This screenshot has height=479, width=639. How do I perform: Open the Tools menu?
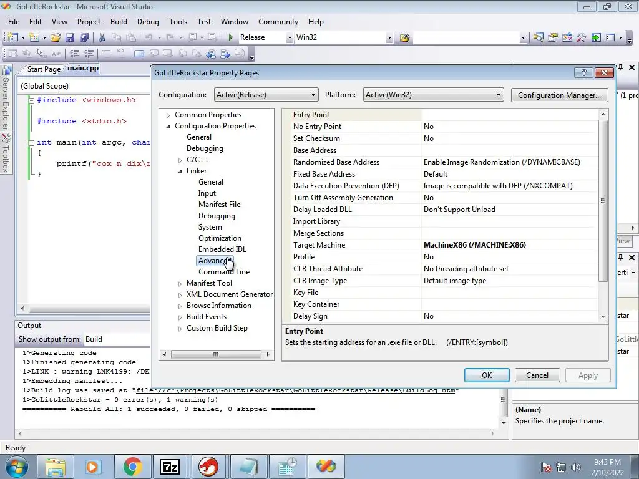click(178, 22)
